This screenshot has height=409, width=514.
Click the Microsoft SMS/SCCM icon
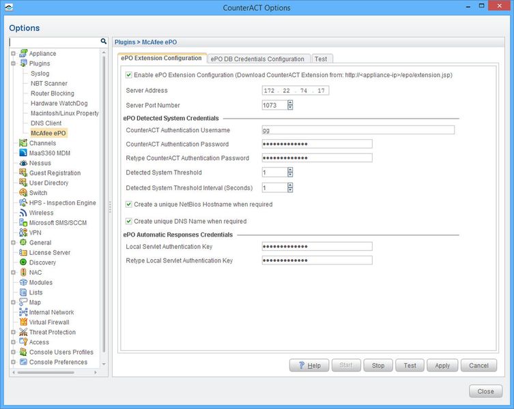pyautogui.click(x=23, y=222)
